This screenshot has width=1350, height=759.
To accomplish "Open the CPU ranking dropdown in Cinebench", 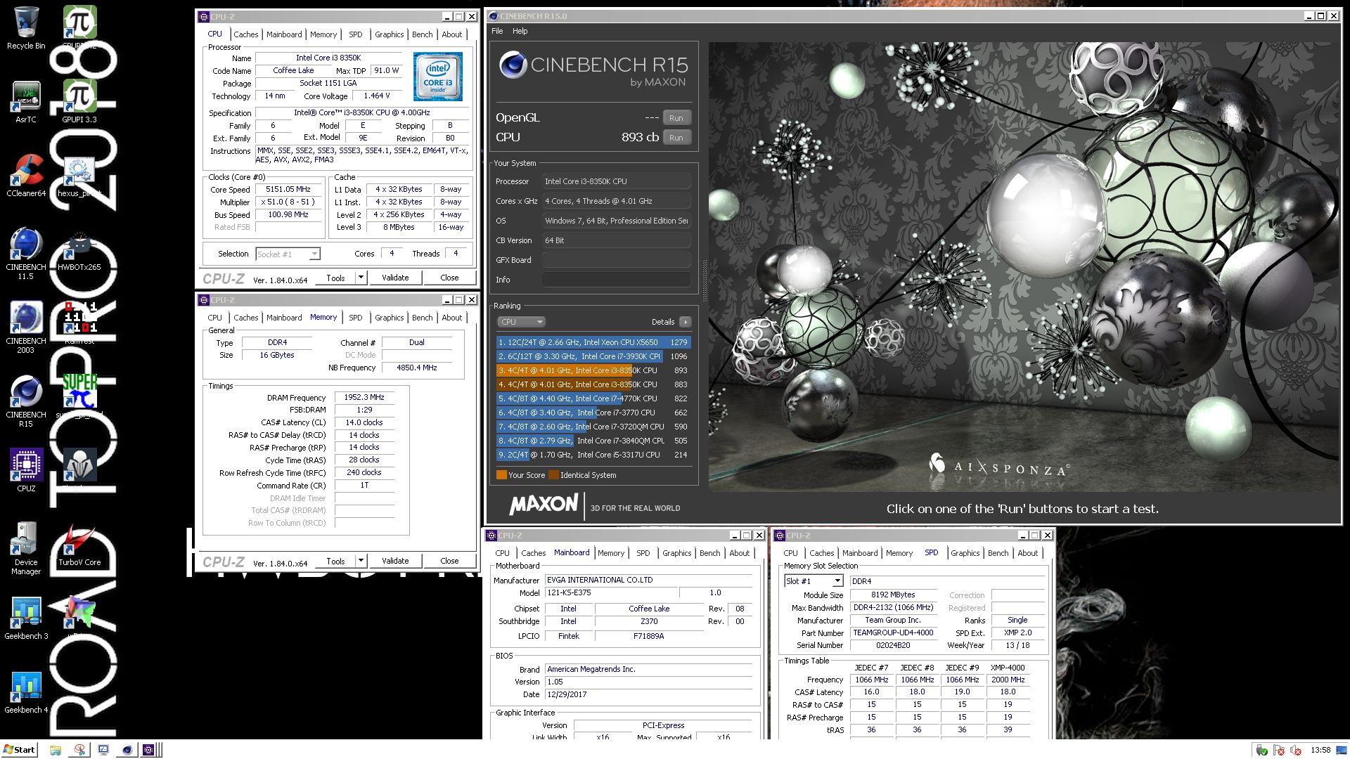I will (x=521, y=322).
